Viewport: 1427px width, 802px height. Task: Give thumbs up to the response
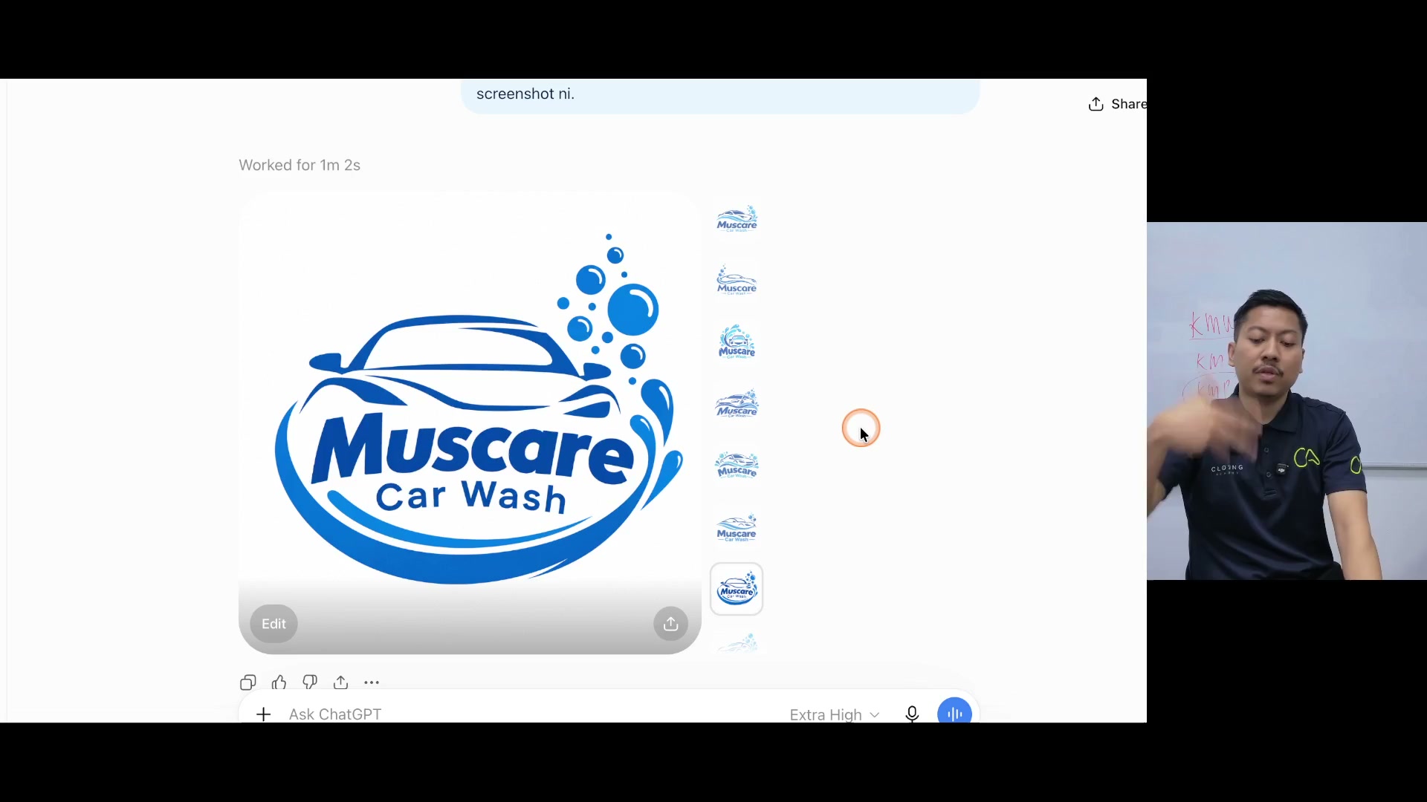point(279,682)
